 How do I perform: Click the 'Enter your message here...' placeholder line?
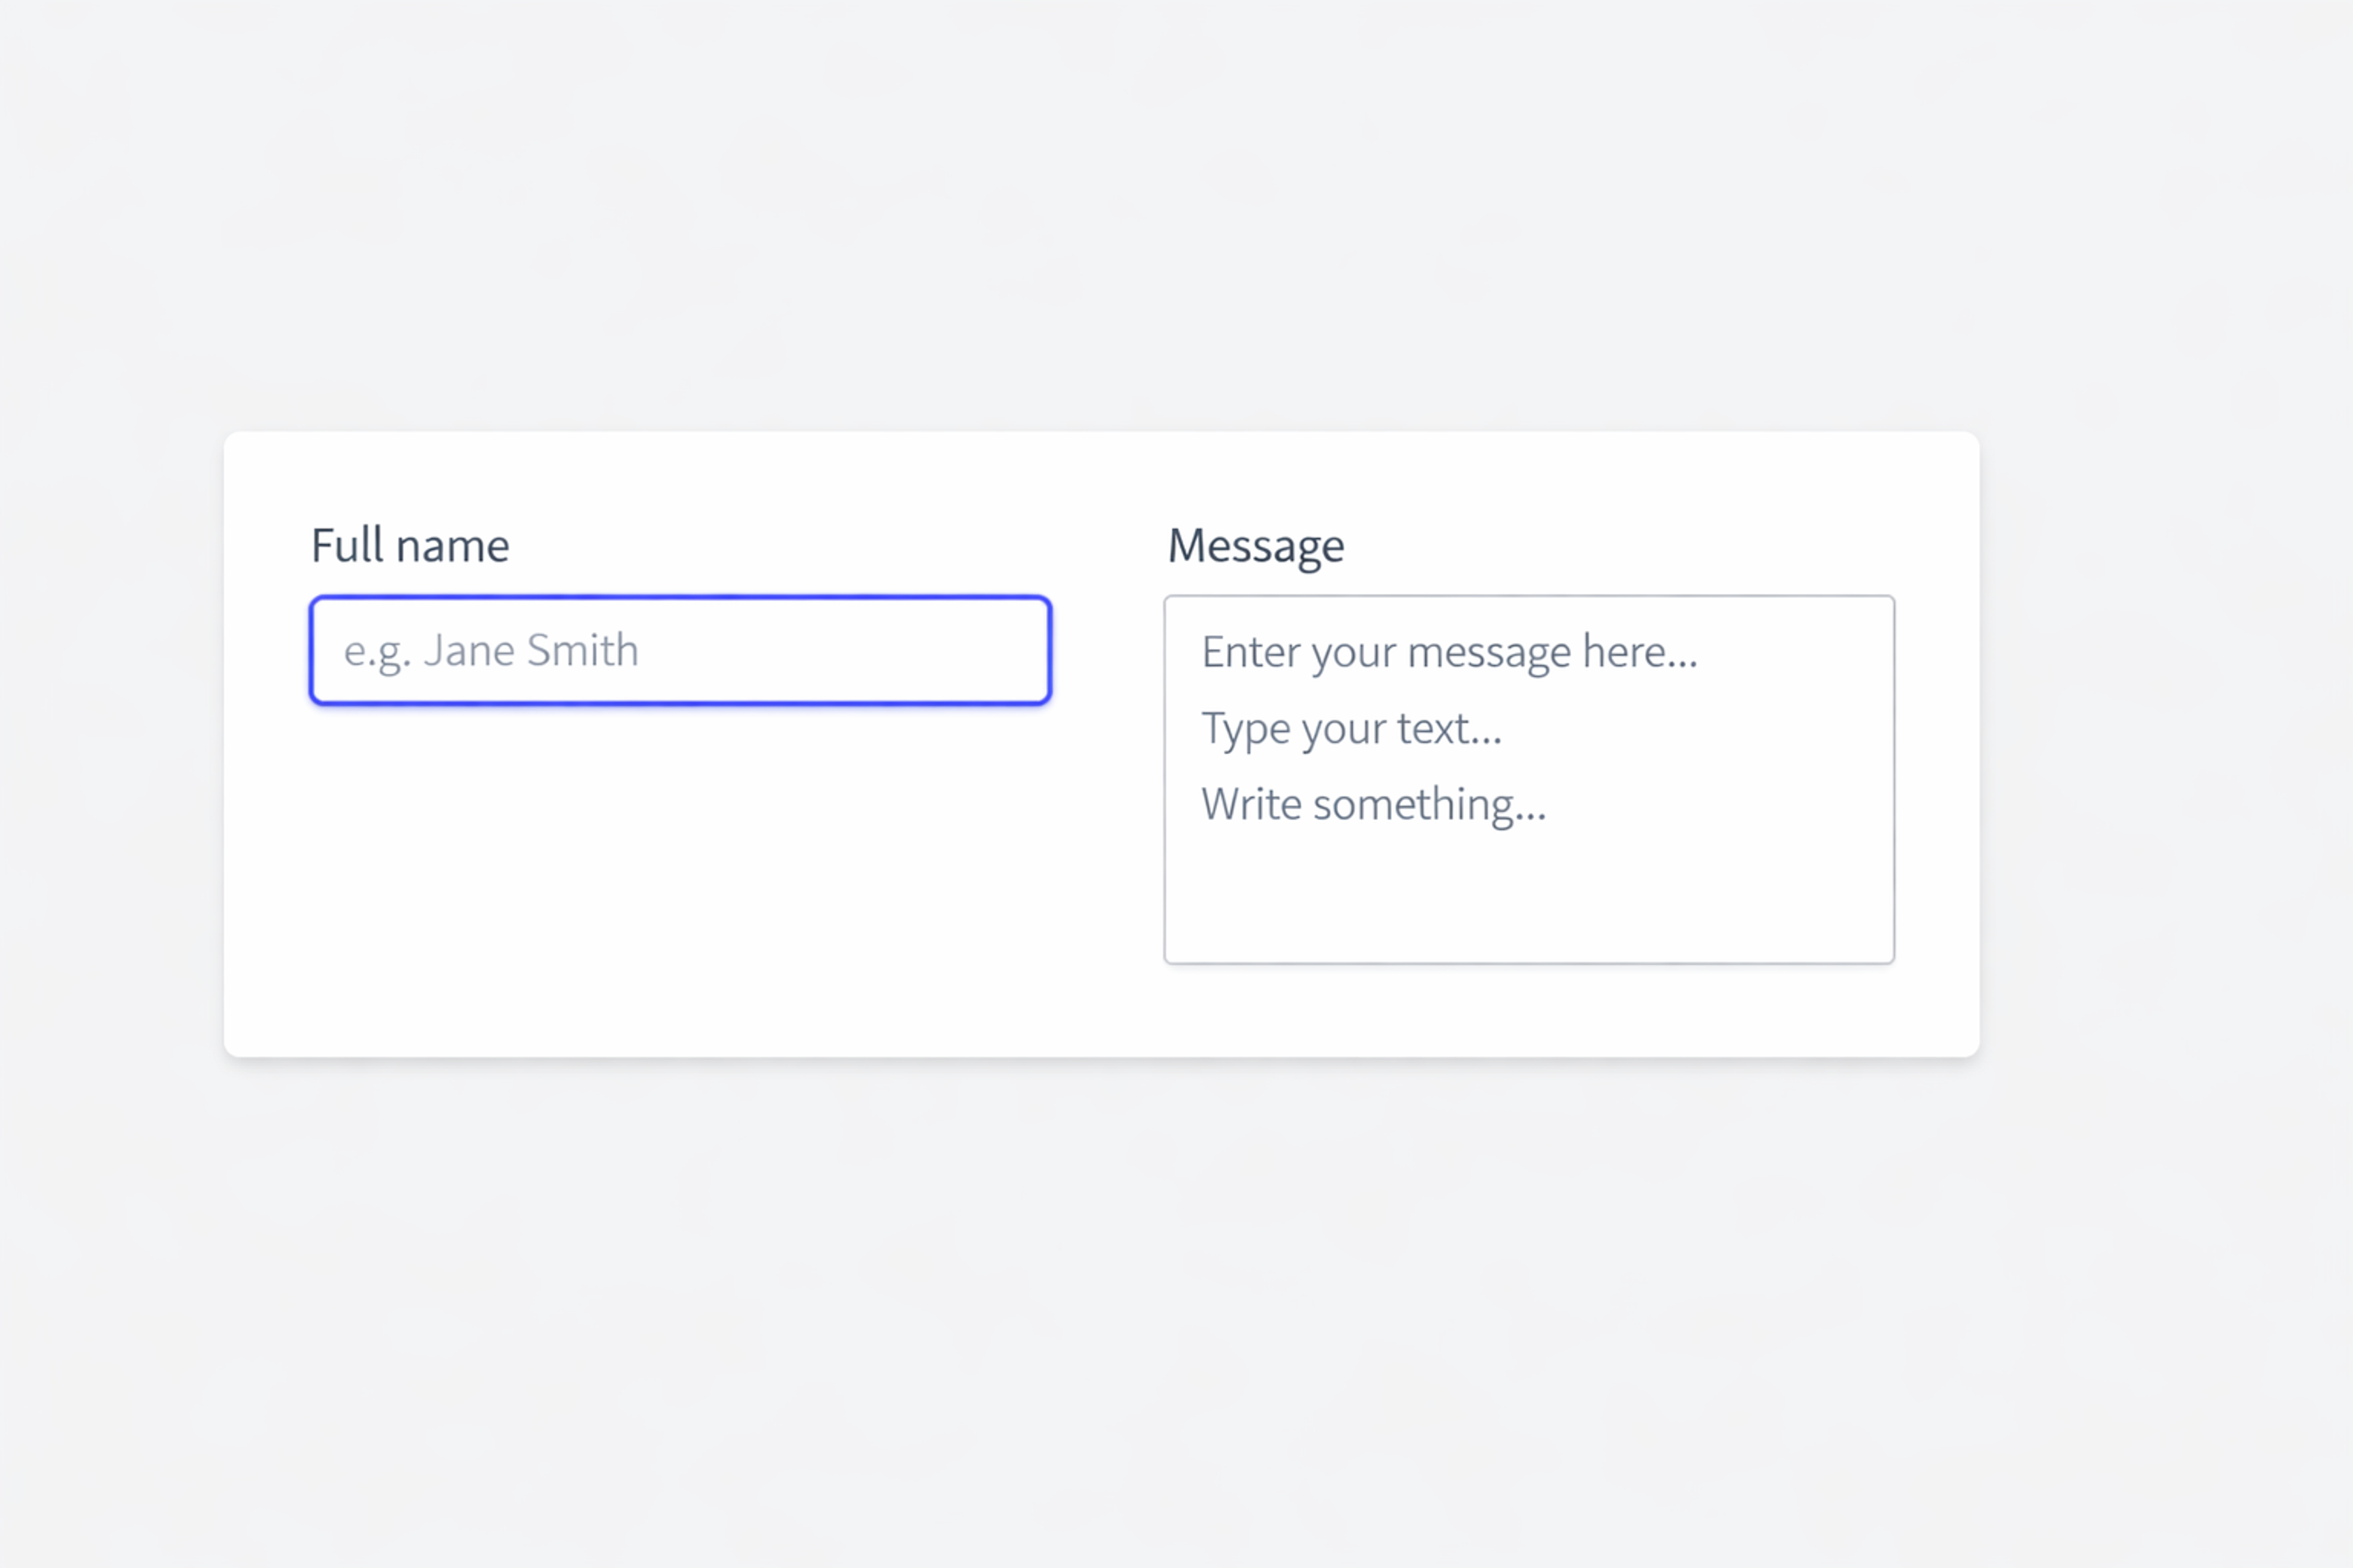coord(1449,652)
